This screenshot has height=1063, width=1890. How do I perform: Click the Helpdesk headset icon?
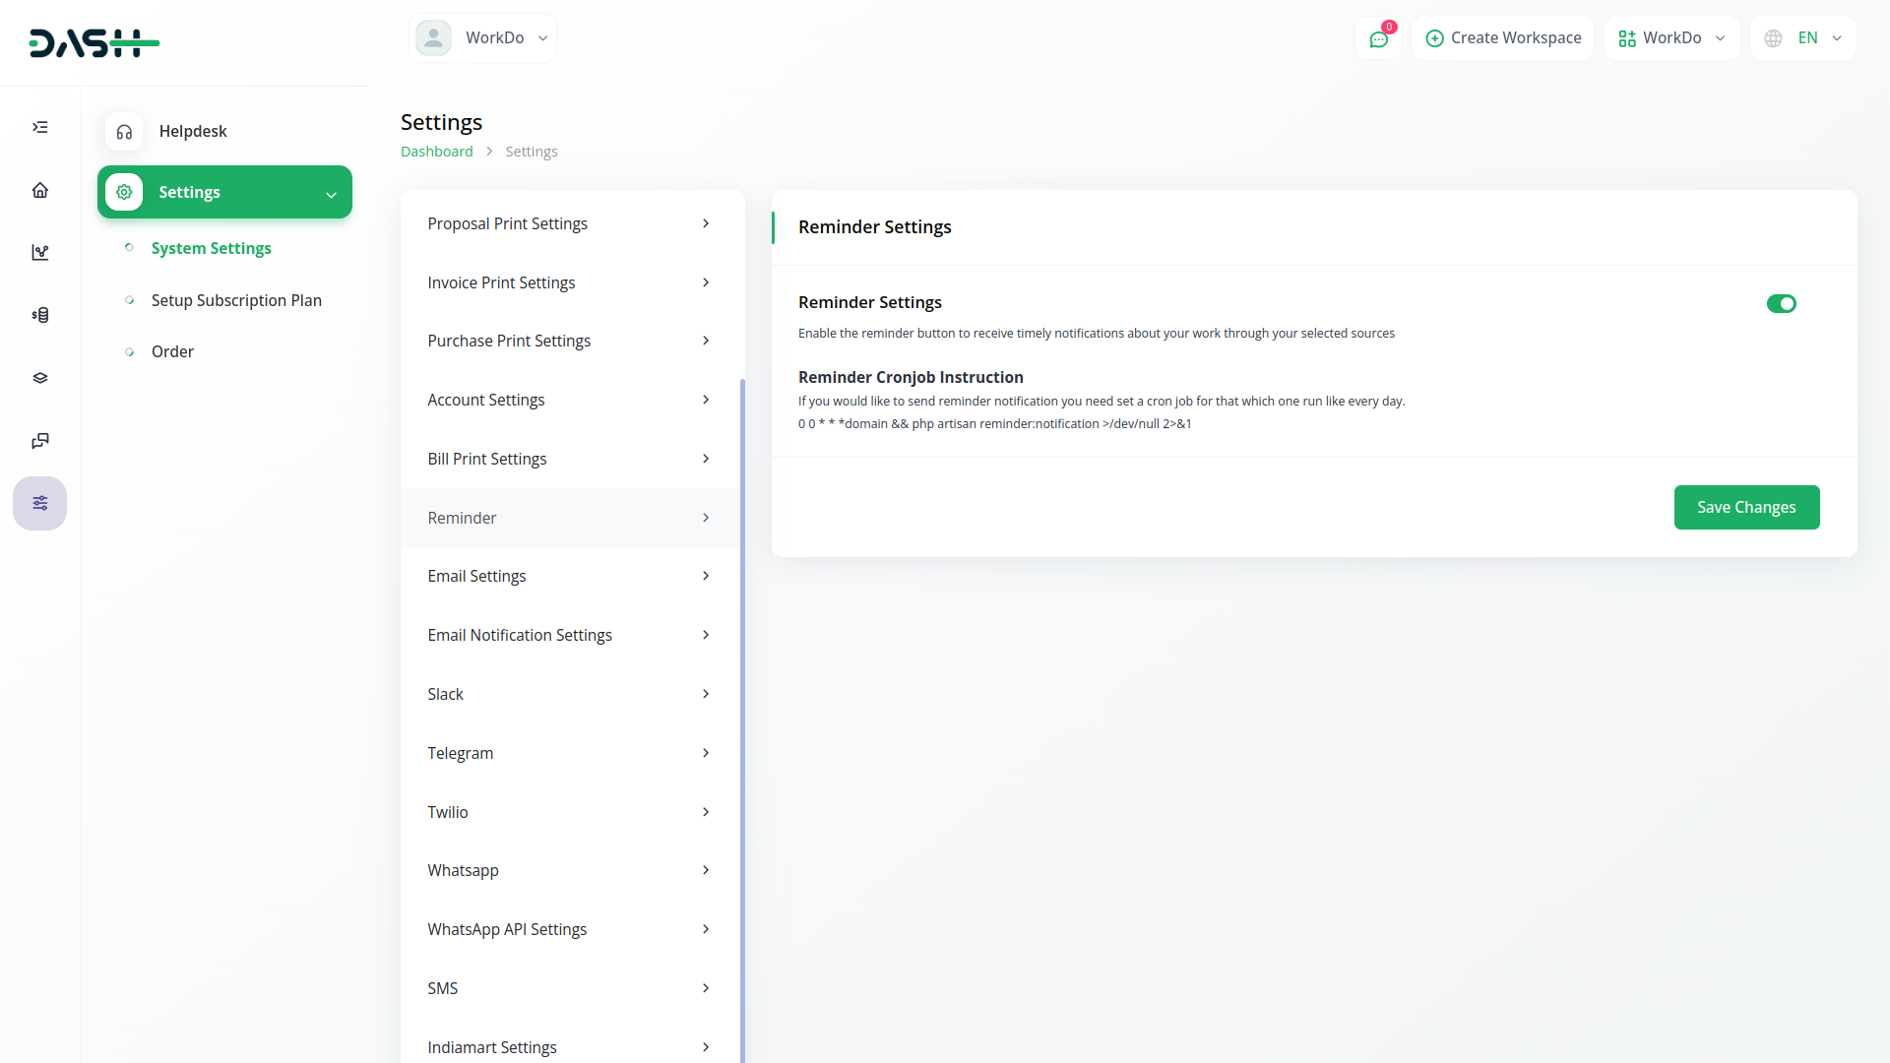click(x=124, y=132)
